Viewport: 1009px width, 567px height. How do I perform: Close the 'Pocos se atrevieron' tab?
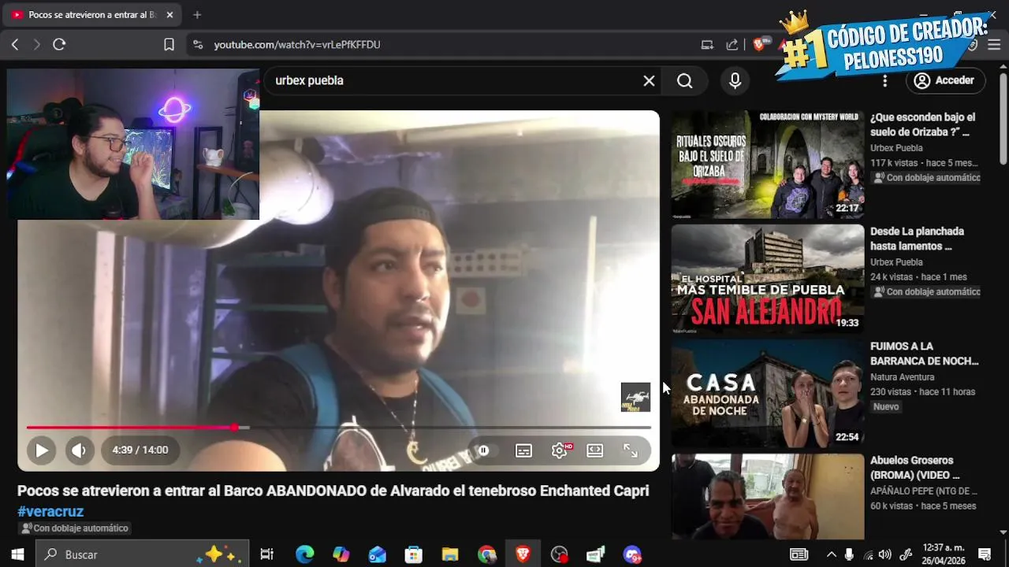coord(169,15)
